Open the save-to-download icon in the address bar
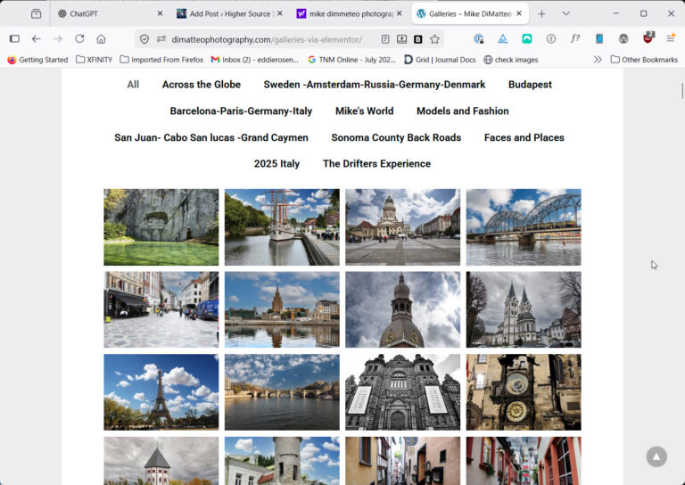This screenshot has height=485, width=685. 401,39
